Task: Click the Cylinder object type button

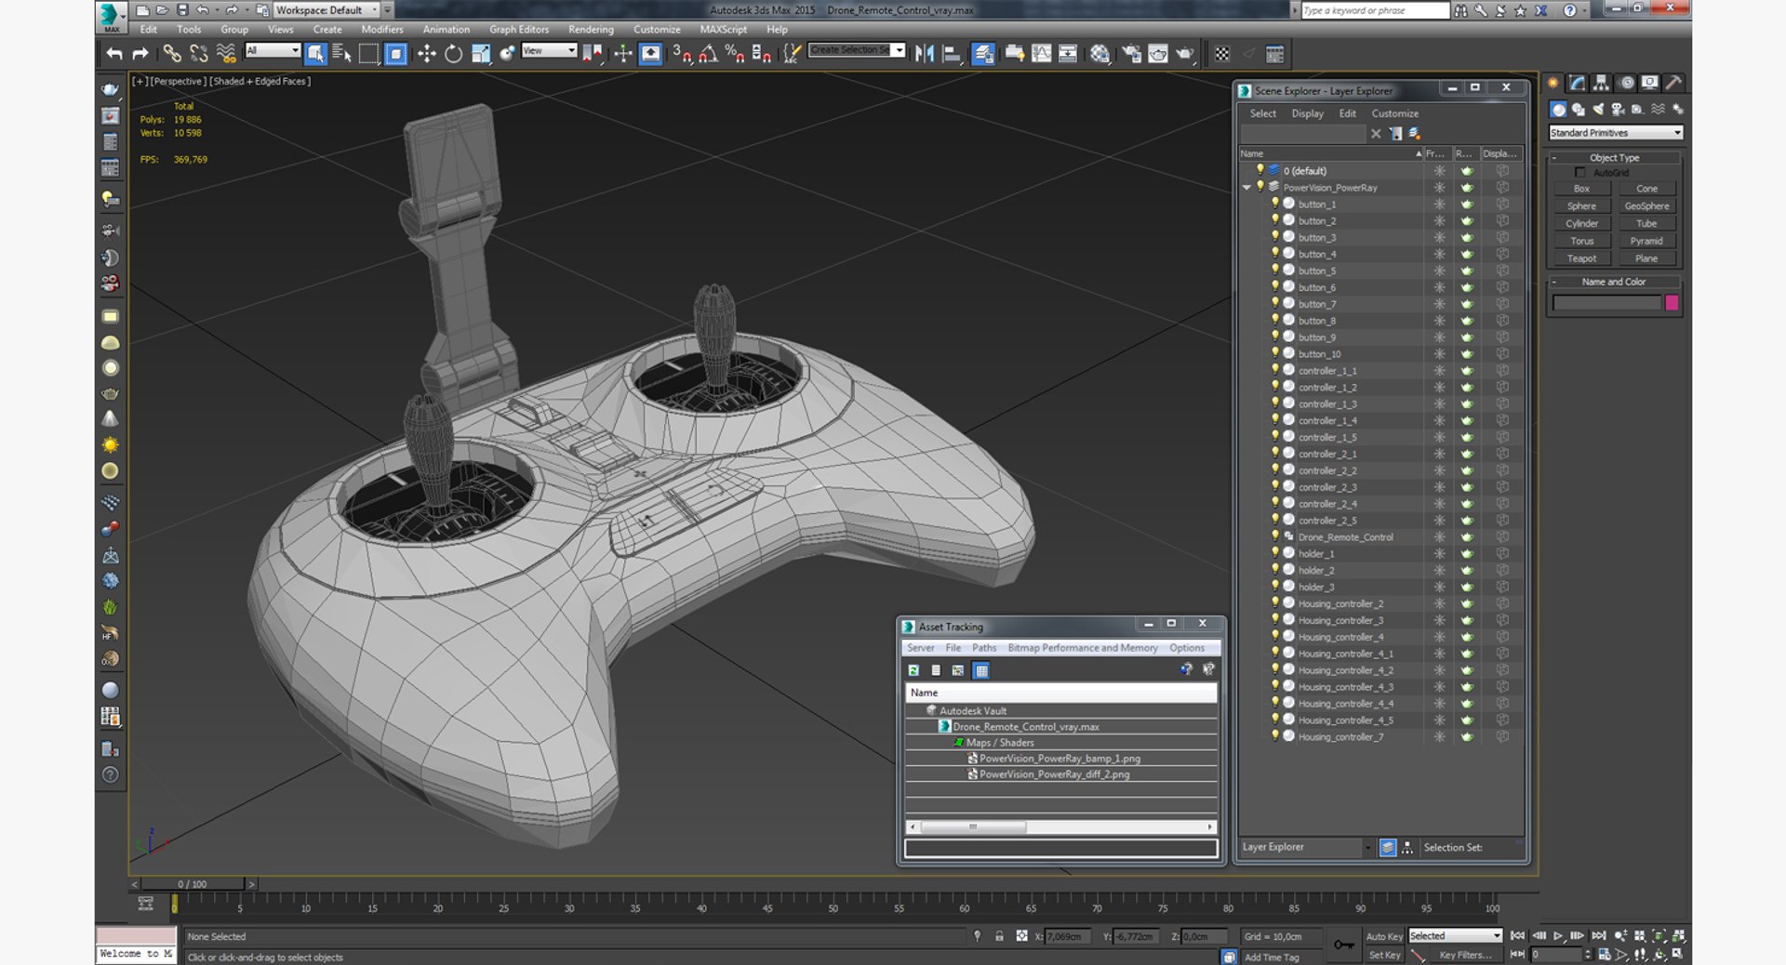Action: (1581, 224)
